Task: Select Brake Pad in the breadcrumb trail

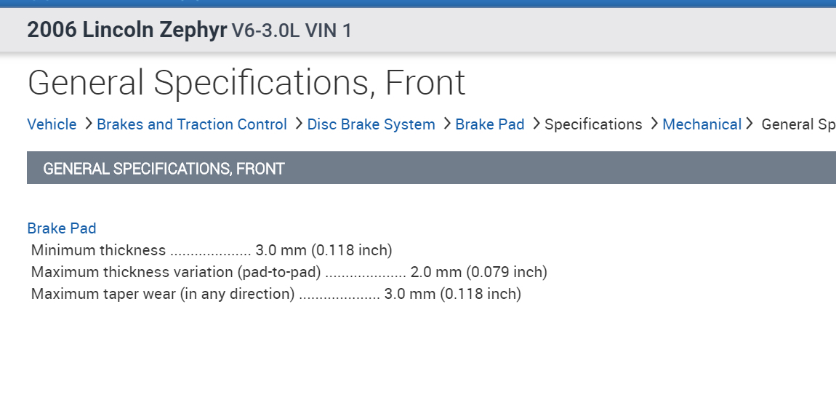Action: point(490,124)
